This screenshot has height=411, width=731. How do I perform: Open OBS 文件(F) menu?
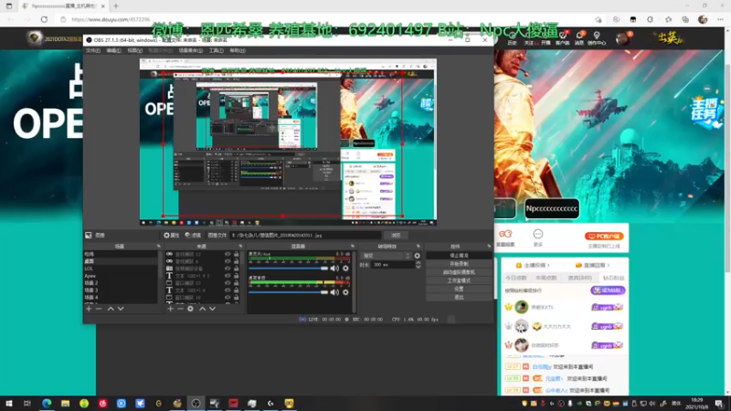point(93,50)
